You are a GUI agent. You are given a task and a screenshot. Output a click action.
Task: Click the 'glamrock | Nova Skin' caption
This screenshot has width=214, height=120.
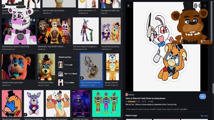[111, 83]
